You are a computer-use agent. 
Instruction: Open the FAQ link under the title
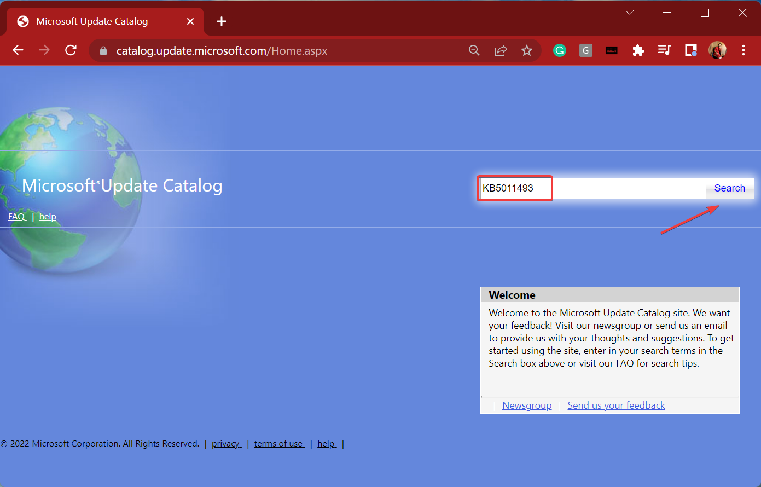(16, 217)
